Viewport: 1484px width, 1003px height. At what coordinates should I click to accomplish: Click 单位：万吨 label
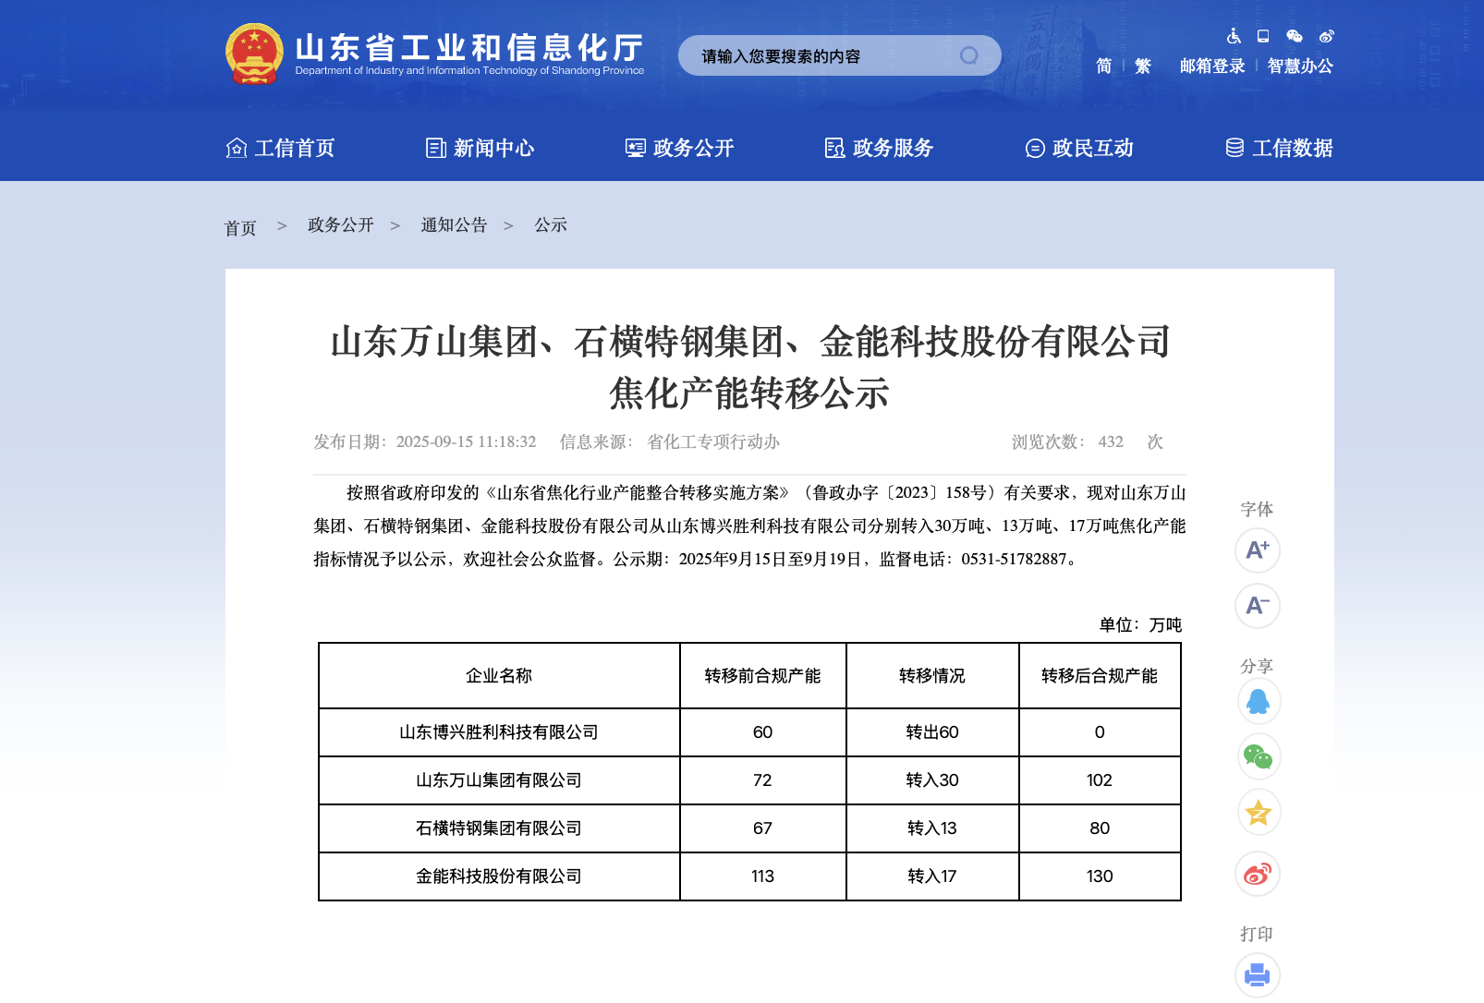(1140, 624)
